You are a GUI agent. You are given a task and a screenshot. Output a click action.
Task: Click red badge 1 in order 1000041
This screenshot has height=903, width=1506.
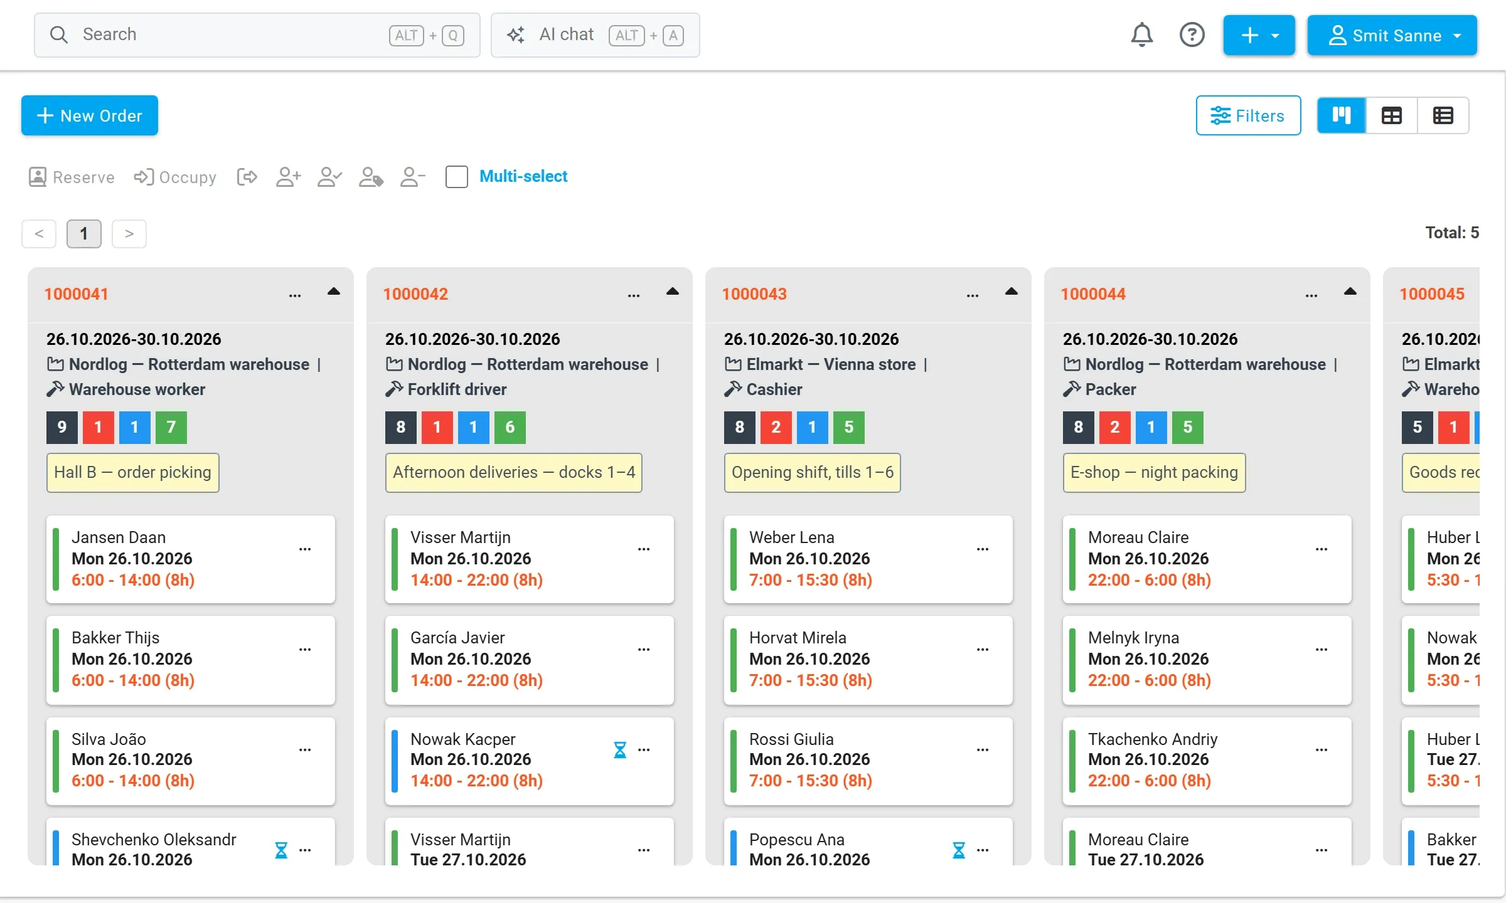98,427
